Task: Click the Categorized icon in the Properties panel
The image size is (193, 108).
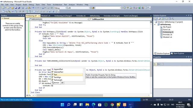Action: [x=155, y=64]
